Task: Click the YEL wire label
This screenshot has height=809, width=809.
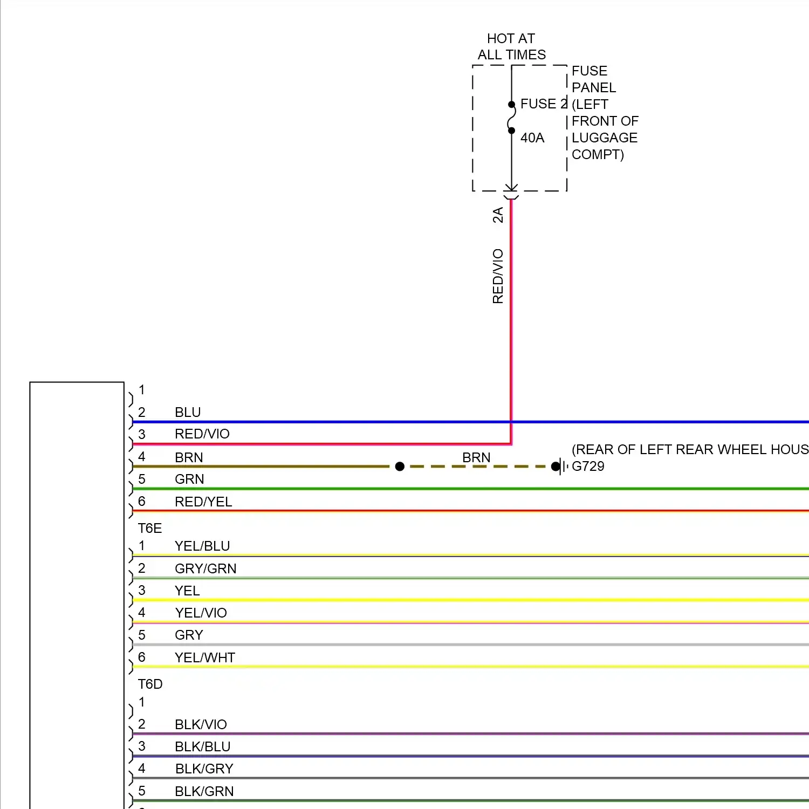Action: (x=187, y=591)
